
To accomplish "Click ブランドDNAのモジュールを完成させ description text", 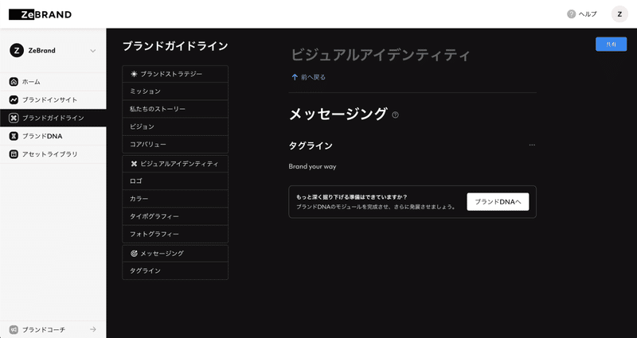I will pyautogui.click(x=375, y=207).
